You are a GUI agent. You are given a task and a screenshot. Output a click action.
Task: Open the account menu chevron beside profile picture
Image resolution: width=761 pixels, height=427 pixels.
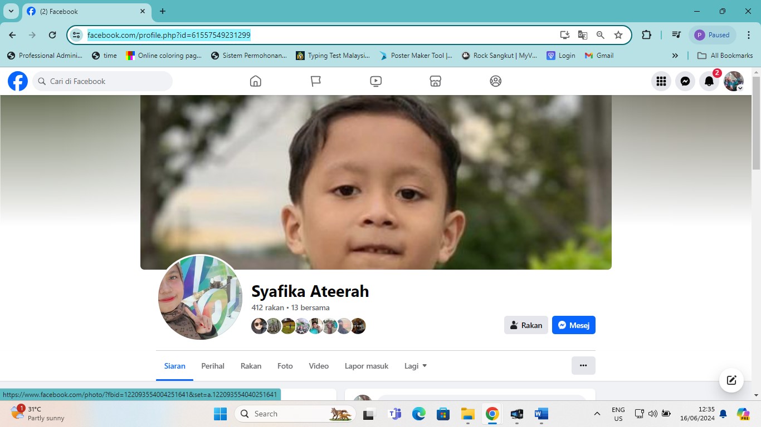(741, 88)
